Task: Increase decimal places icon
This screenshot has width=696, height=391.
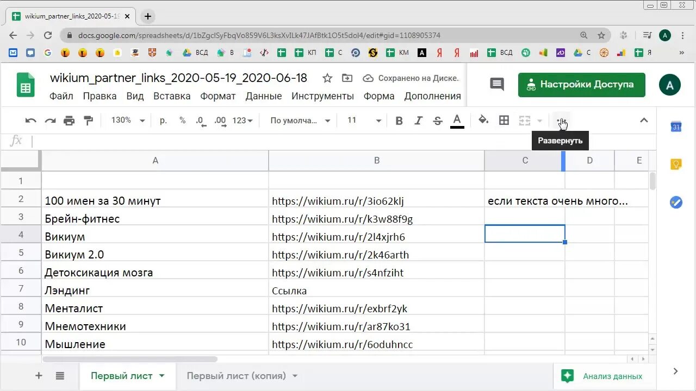Action: click(x=220, y=121)
